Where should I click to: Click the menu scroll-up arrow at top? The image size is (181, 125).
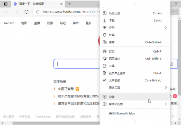click(x=135, y=4)
